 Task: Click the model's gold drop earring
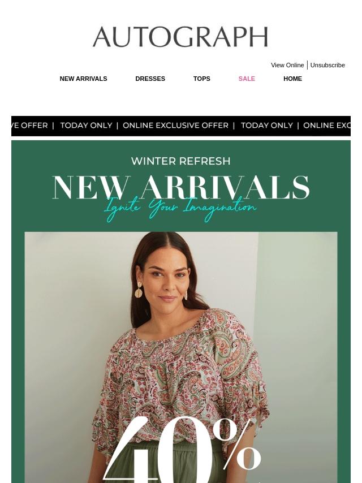pos(139,290)
